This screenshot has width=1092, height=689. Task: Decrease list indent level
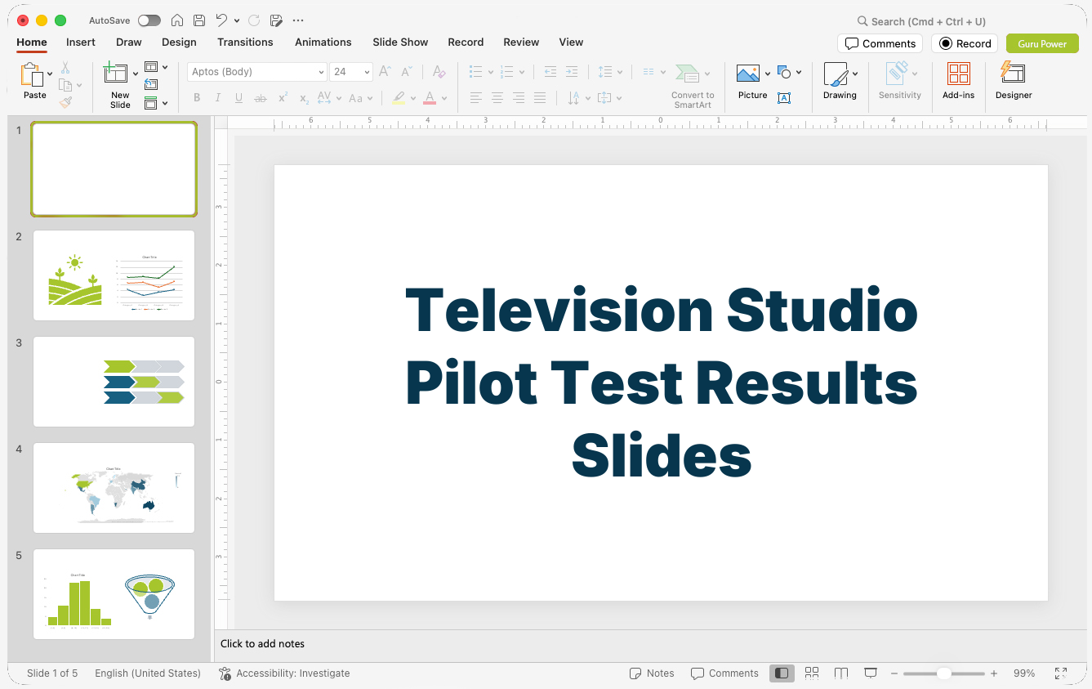pyautogui.click(x=550, y=72)
